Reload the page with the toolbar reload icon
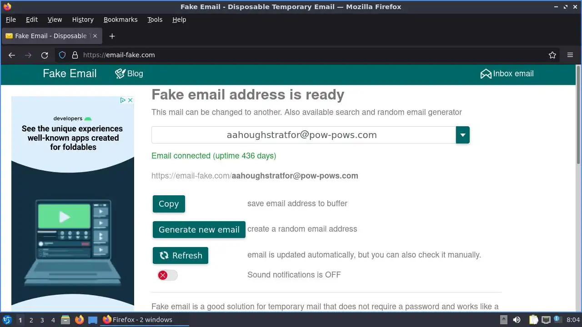Image resolution: width=582 pixels, height=327 pixels. coord(45,55)
